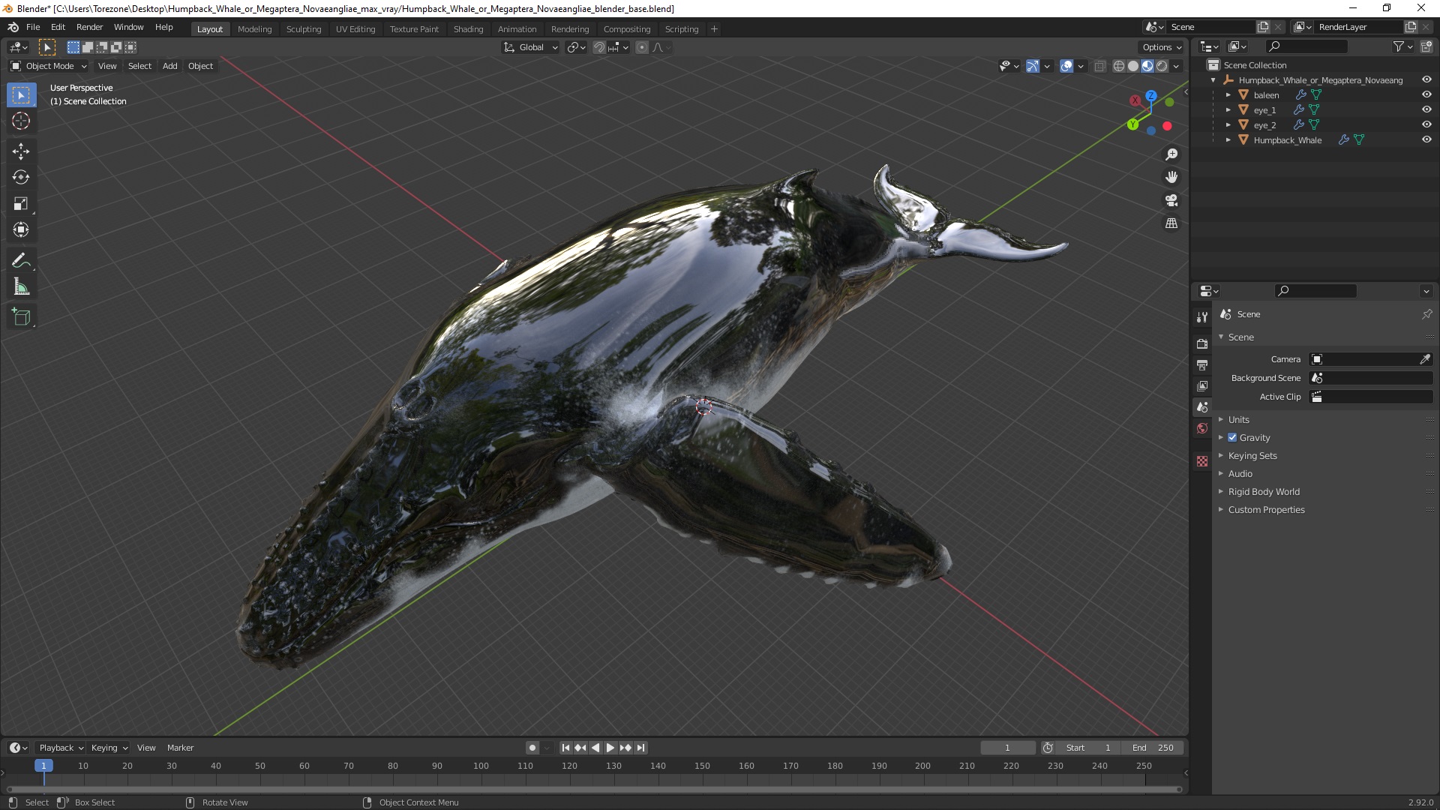Toggle the camera view icon
This screenshot has height=810, width=1440.
pos(1171,200)
